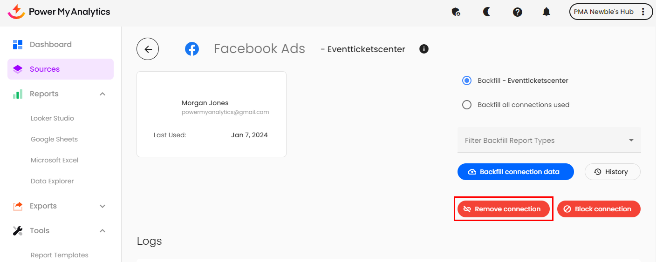Viewport: 656px width, 262px height.
Task: Open Filter Backfill Report Types dropdown
Action: [549, 140]
